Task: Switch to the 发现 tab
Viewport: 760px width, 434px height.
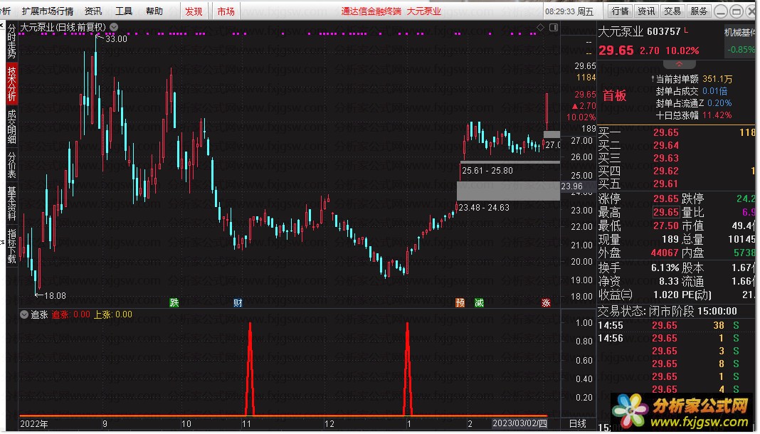Action: [x=194, y=11]
